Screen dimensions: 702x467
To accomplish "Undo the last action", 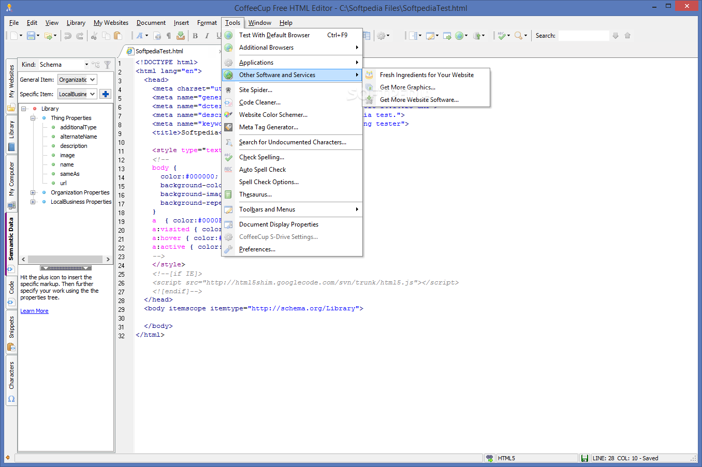I will point(68,36).
